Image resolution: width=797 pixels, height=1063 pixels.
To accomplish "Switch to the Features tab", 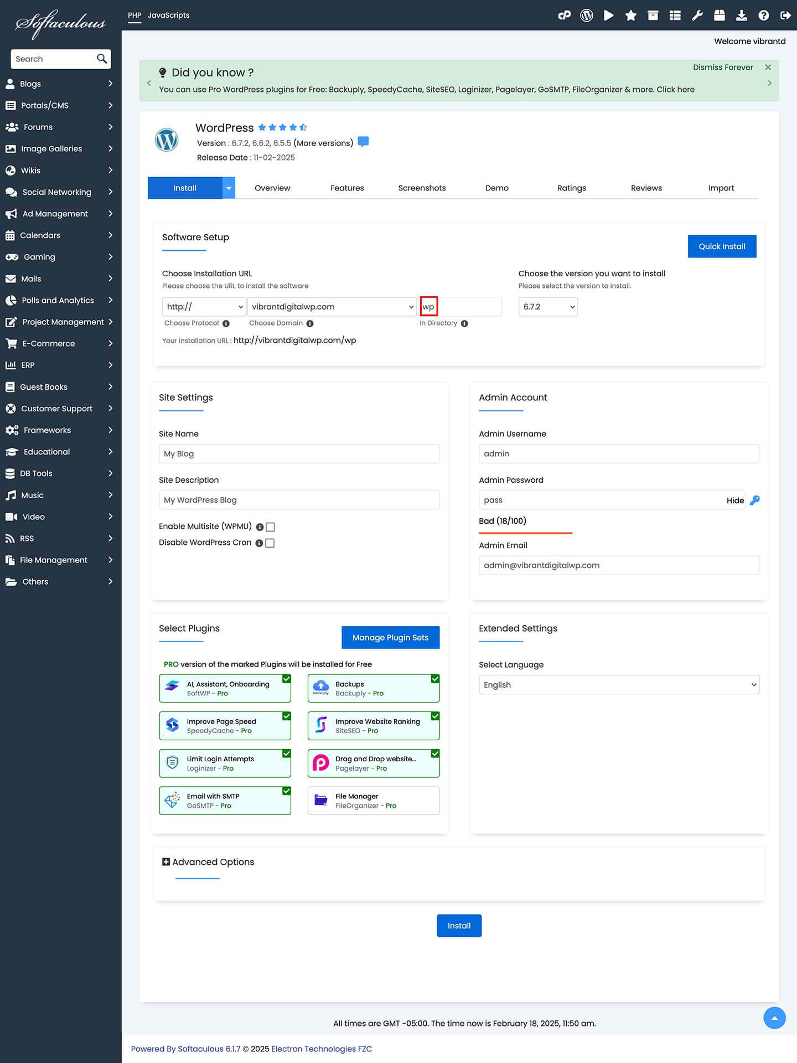I will pyautogui.click(x=347, y=188).
